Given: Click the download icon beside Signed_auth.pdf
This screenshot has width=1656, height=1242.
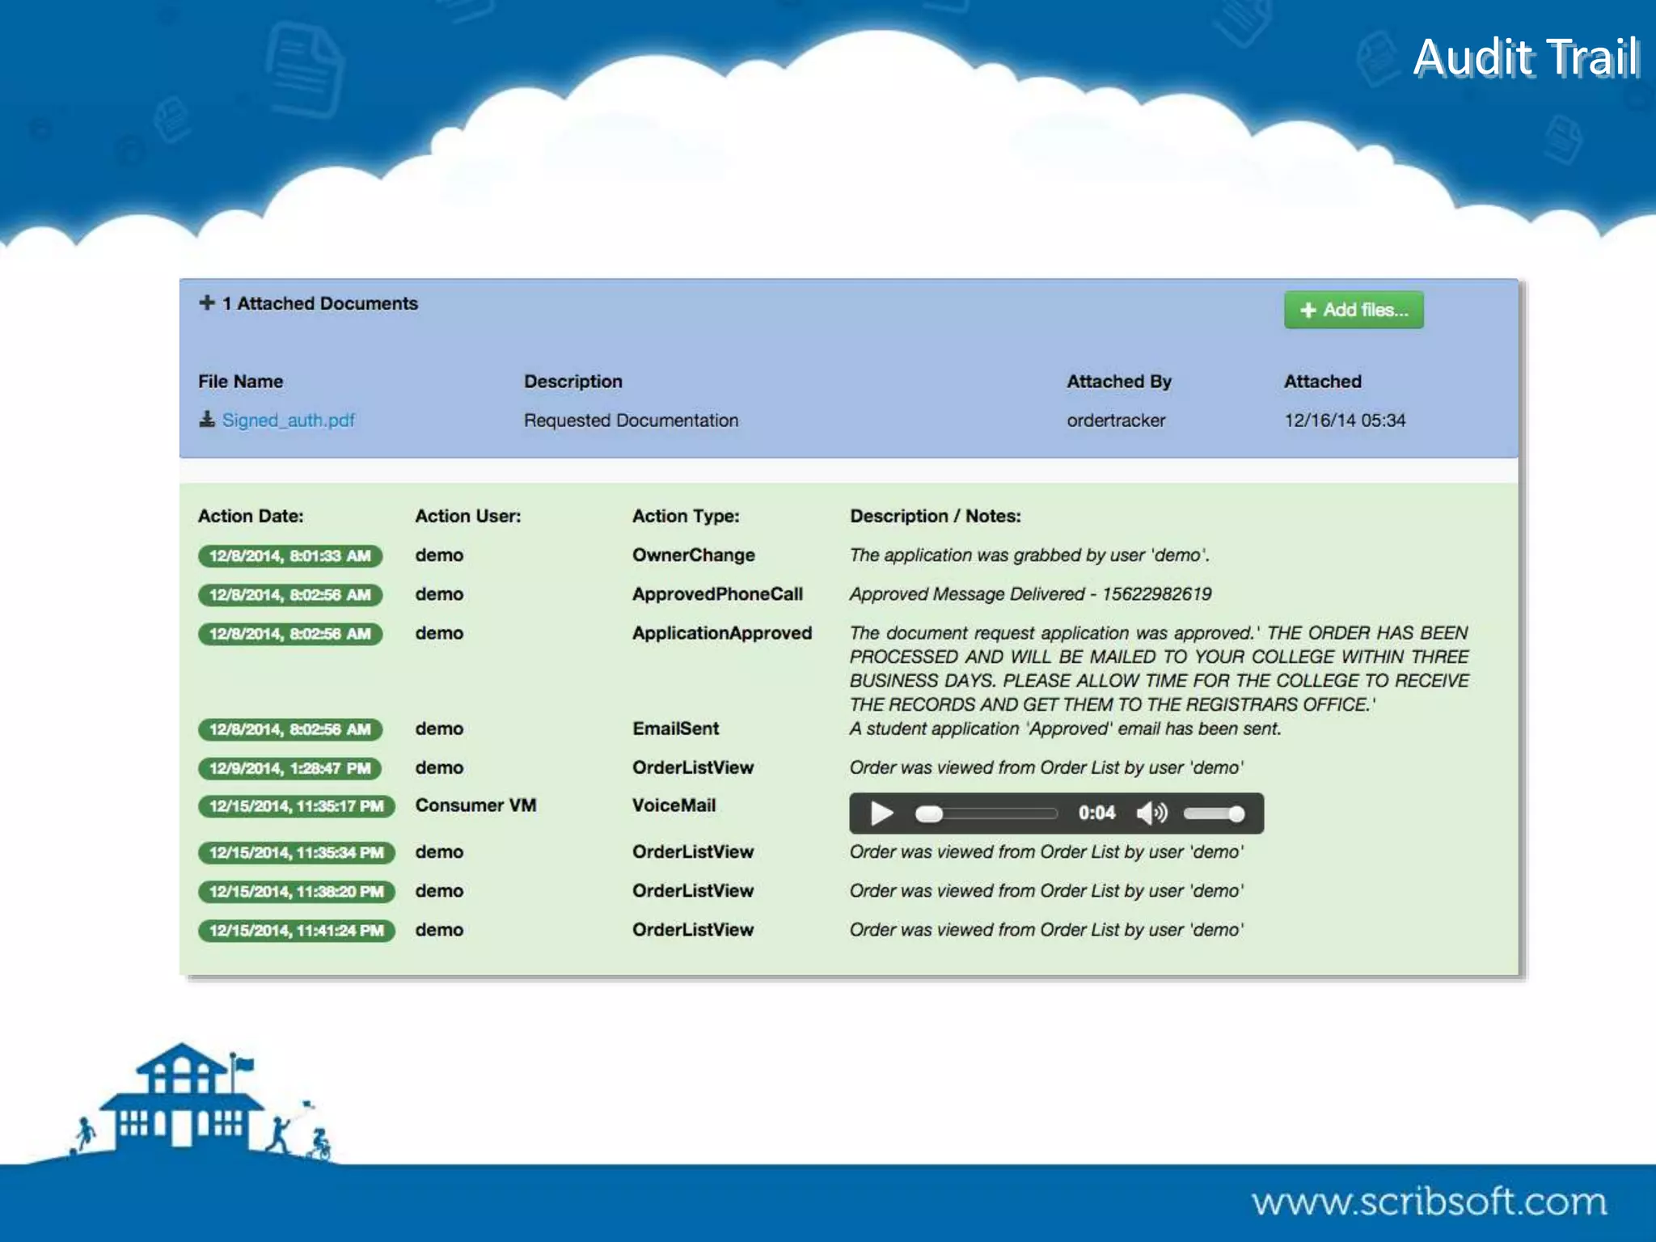Looking at the screenshot, I should click(207, 420).
